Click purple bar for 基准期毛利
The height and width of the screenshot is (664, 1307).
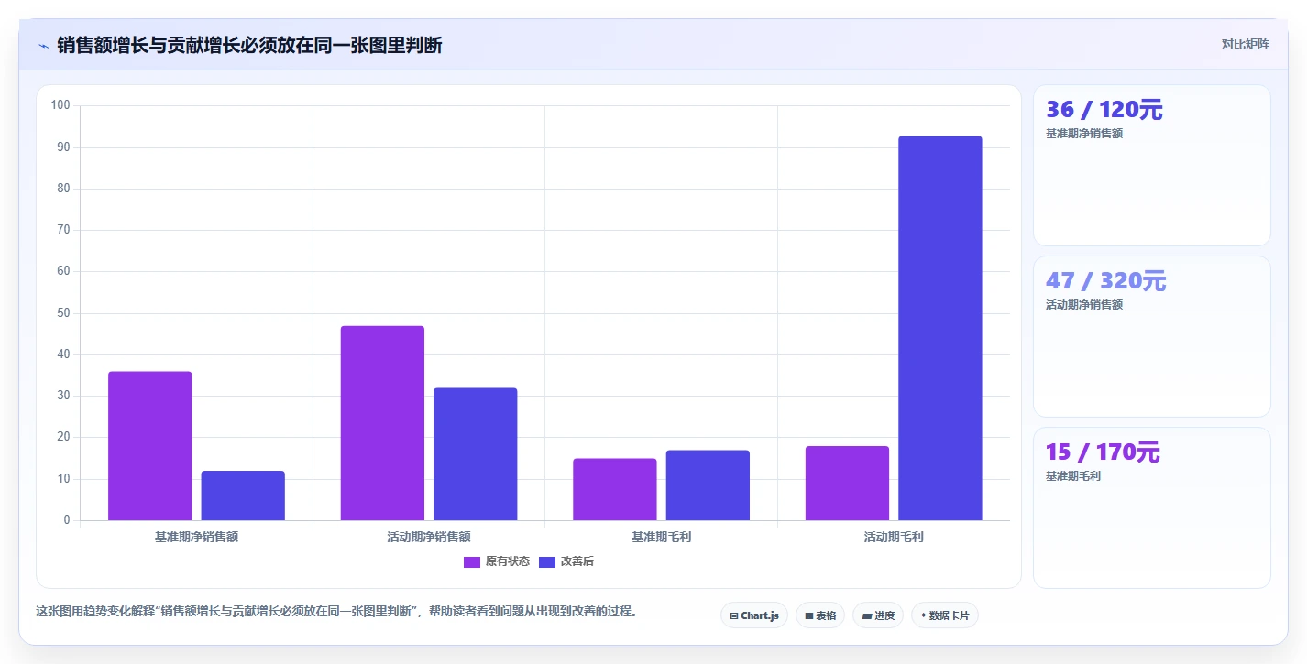(615, 489)
